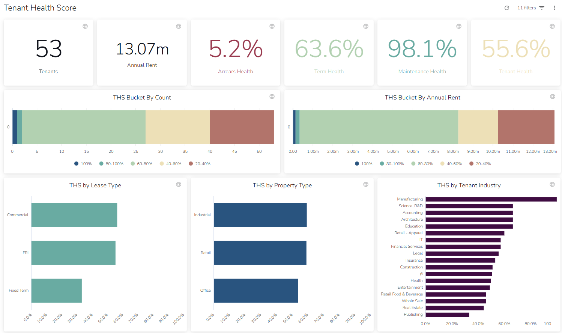Click globe icon on Maintenance Health card
Screen dimensions: 562x333
tap(459, 26)
